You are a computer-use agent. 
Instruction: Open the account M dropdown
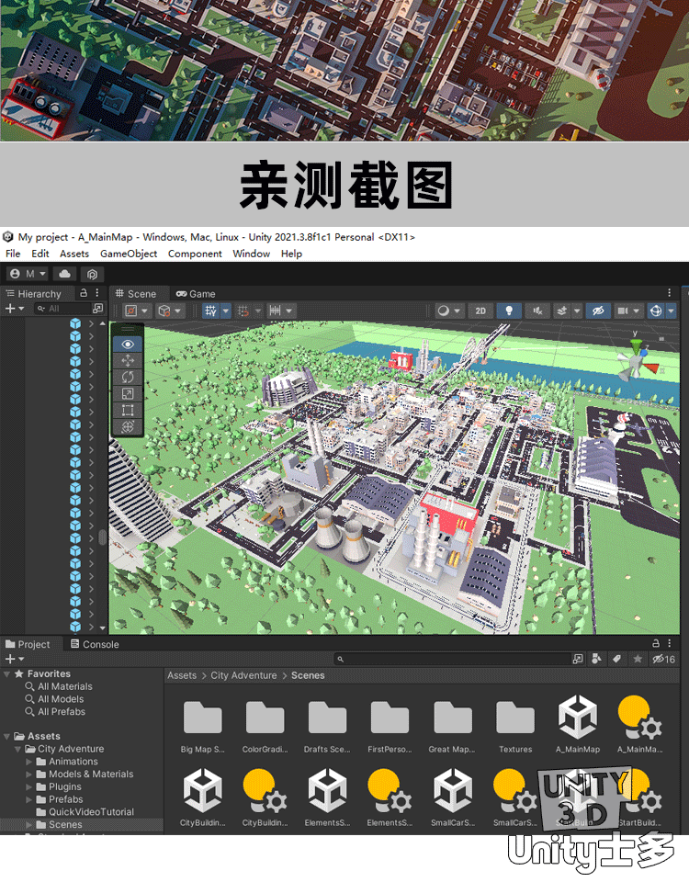pos(28,274)
